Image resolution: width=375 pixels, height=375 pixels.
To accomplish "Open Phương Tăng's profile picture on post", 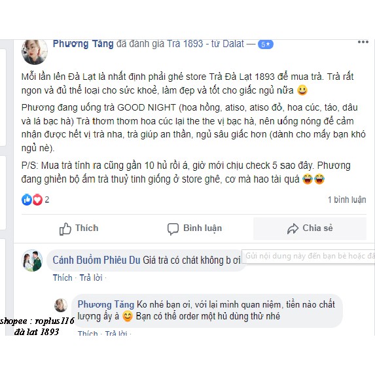I will tap(35, 52).
